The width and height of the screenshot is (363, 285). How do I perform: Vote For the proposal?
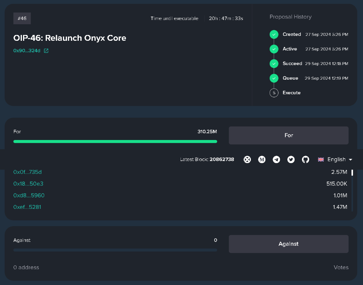tap(289, 135)
